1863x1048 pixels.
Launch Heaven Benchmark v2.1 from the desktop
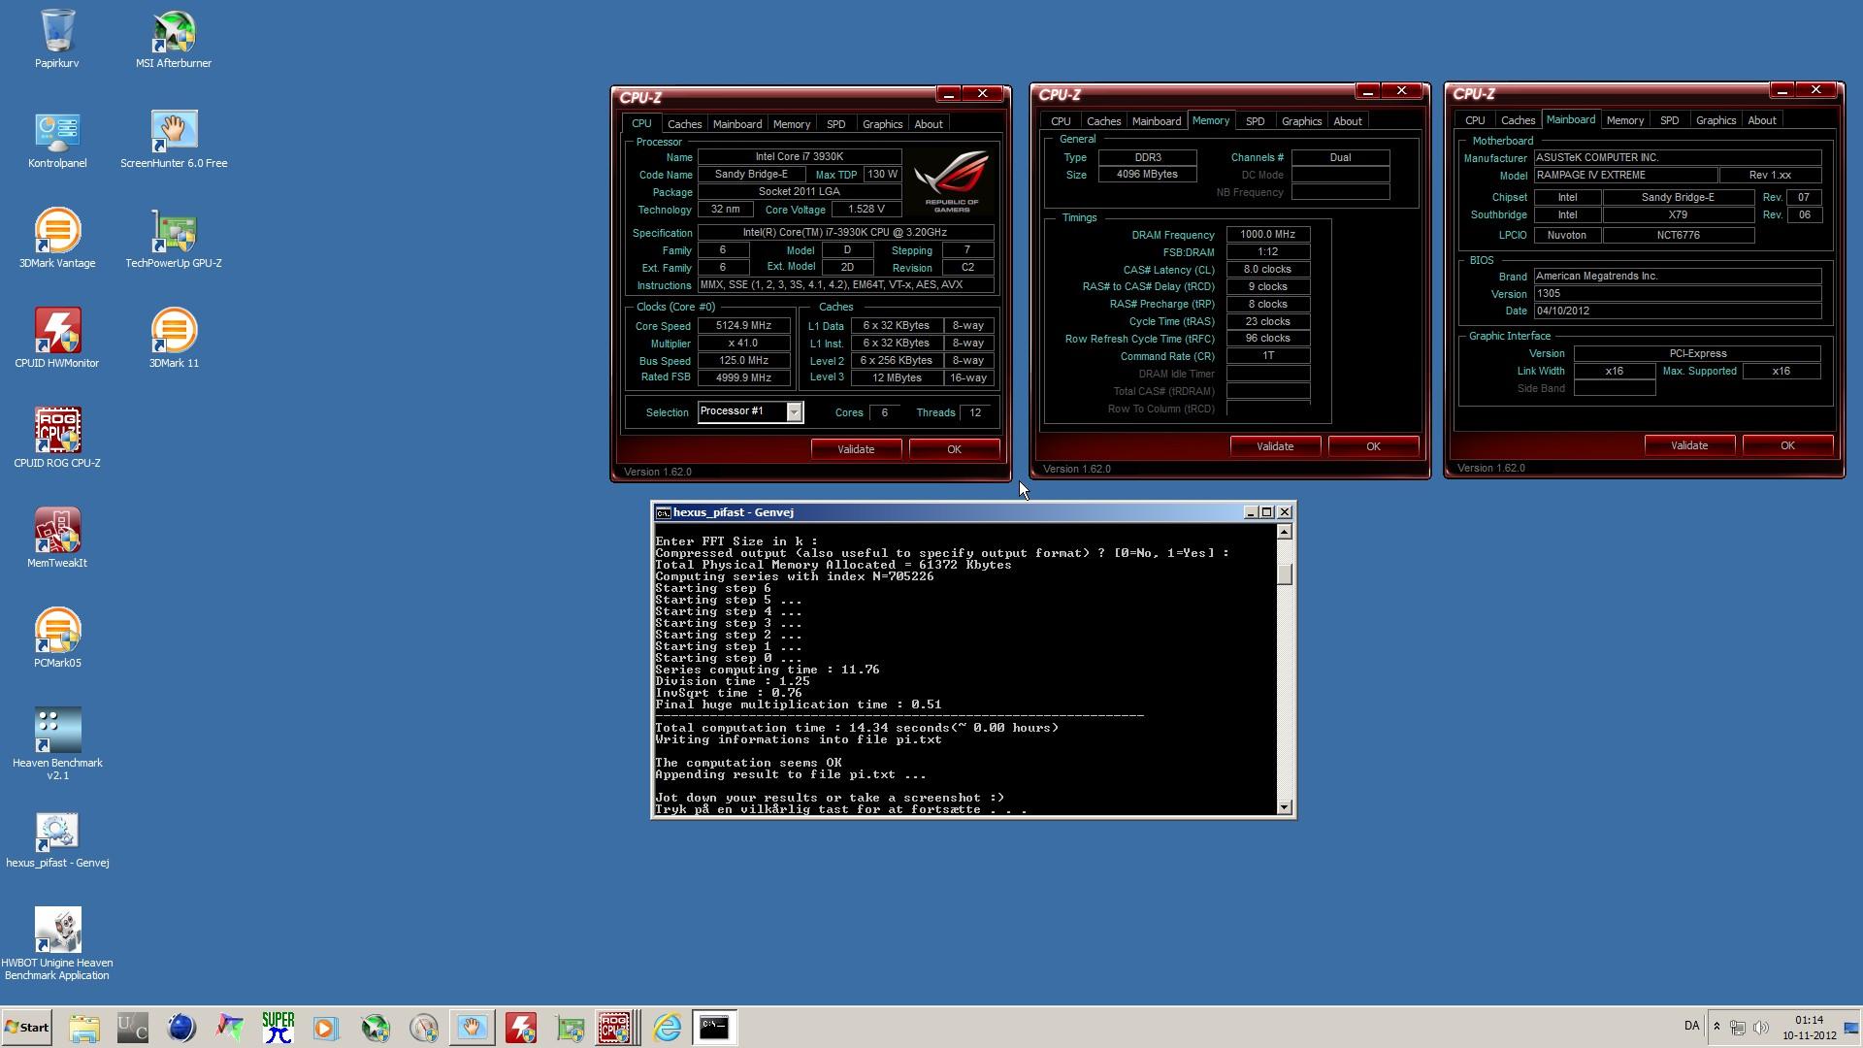coord(57,745)
